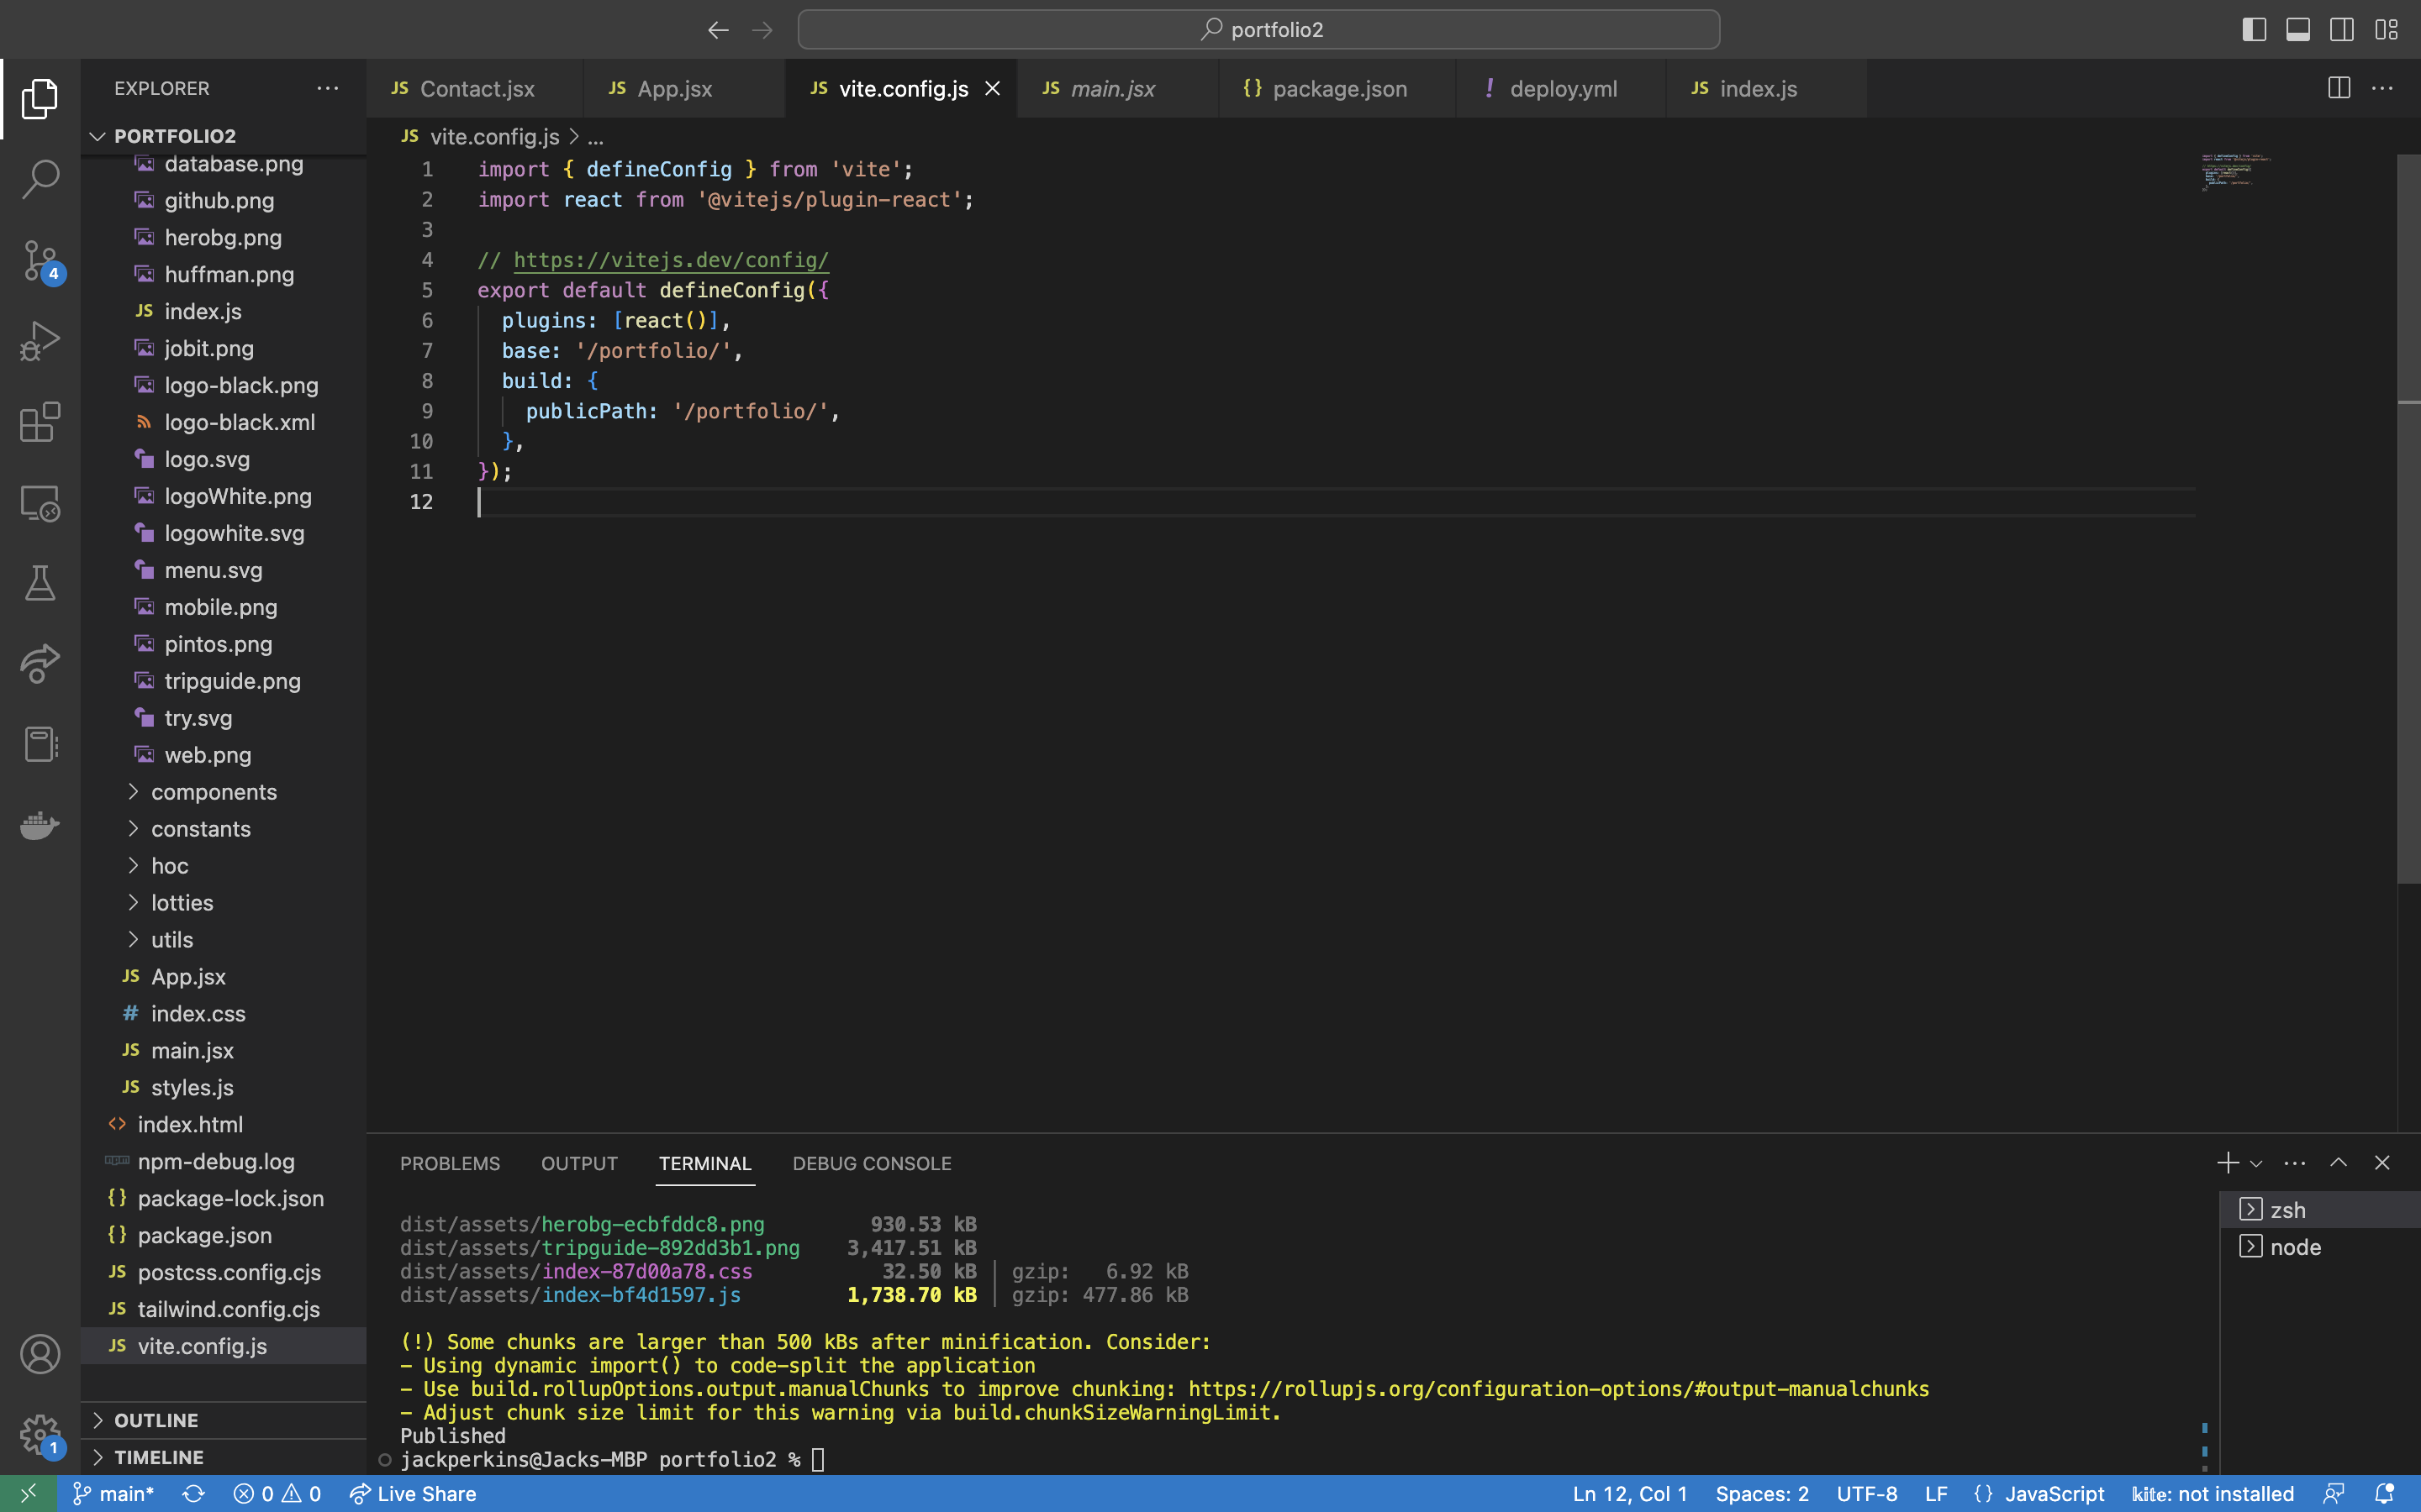Click the Synchronize Changes icon in status bar

(x=194, y=1494)
